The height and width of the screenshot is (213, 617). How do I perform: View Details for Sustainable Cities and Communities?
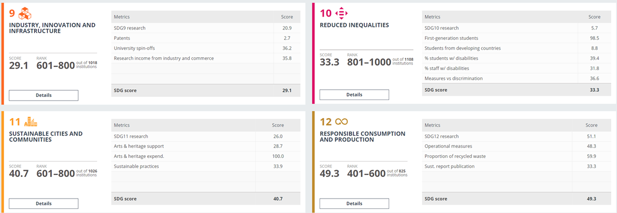click(43, 204)
